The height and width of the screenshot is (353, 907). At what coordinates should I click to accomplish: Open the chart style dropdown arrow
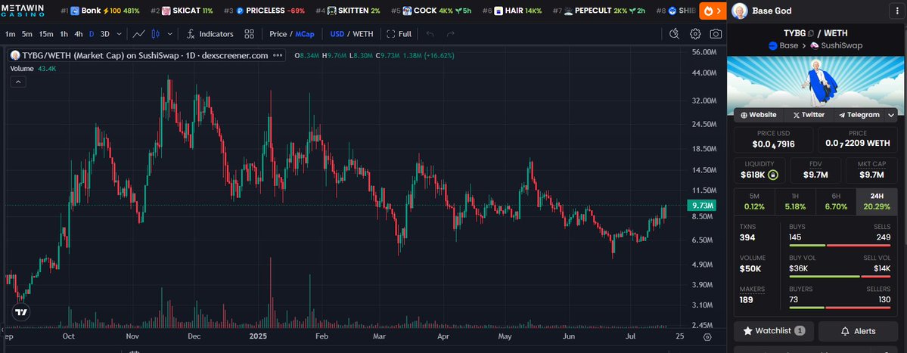tap(171, 34)
